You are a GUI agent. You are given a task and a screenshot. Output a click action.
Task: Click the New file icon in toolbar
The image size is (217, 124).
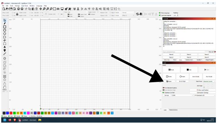point(4,9)
